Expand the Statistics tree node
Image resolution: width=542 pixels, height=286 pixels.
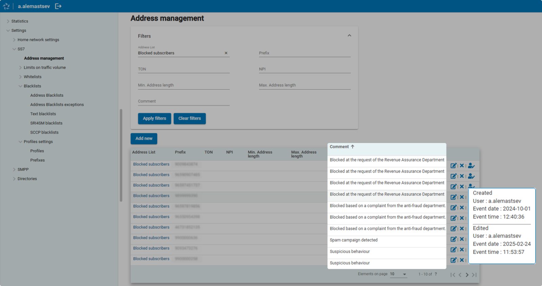coord(8,21)
